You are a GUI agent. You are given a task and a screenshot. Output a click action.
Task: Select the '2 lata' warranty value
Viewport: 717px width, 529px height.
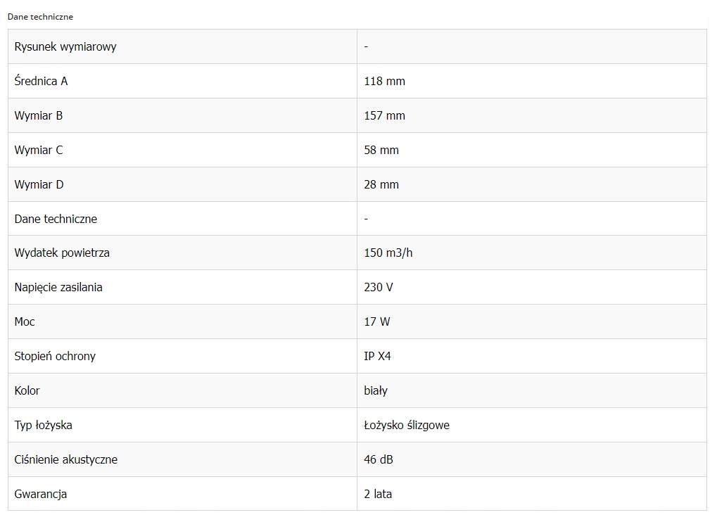coord(378,494)
